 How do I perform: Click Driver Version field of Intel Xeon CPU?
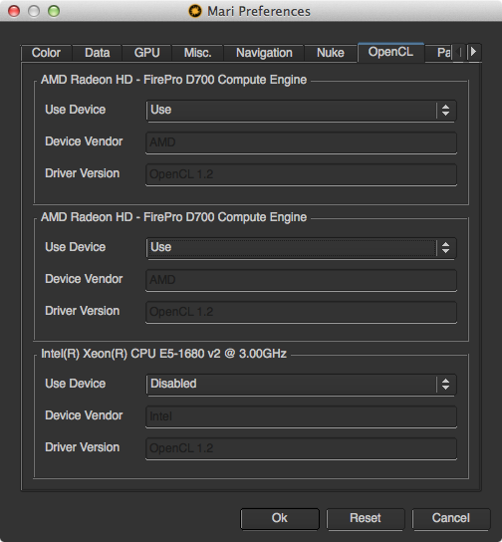tap(301, 448)
